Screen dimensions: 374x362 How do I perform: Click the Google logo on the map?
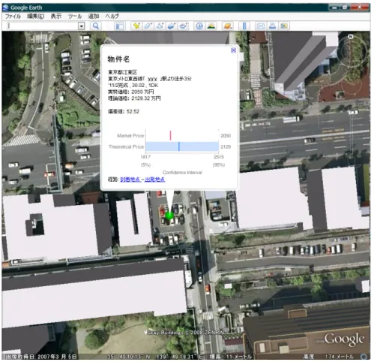point(344,339)
